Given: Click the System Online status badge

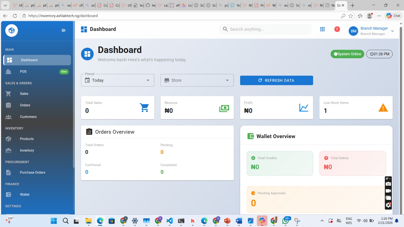Looking at the screenshot, I should [347, 54].
